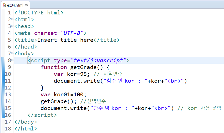The height and width of the screenshot is (133, 224).
Task: Click the "text/javascript" type value
Action: point(99,60)
